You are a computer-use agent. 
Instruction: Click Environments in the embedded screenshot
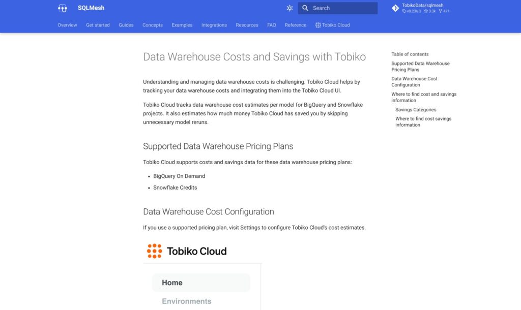click(x=187, y=301)
